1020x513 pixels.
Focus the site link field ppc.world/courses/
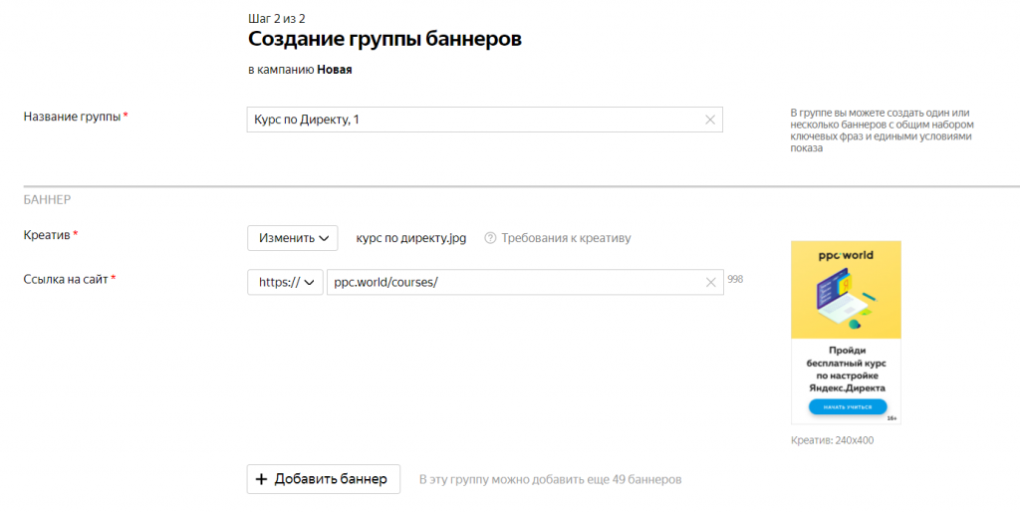(525, 282)
